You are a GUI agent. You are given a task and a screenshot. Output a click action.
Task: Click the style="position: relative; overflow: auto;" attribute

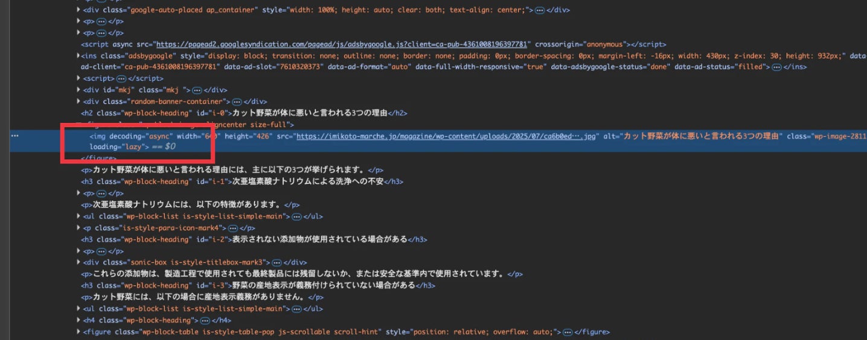tap(470, 332)
